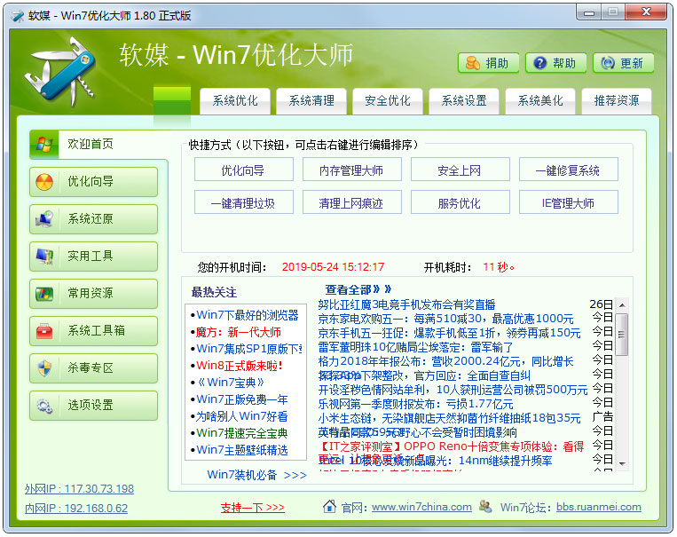Screen dimensions: 677x537
Task: Click the news list scrollbar down arrow
Action: click(x=622, y=462)
